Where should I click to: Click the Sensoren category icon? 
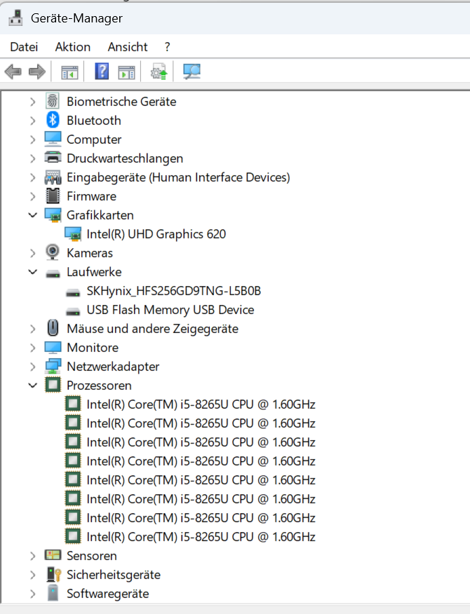tap(53, 555)
